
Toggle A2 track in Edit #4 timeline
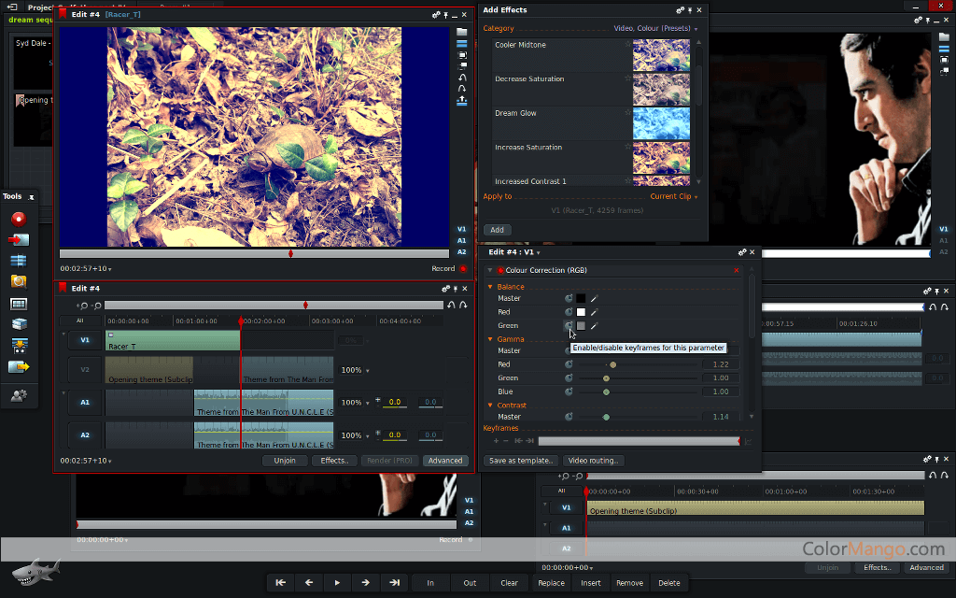[x=85, y=435]
